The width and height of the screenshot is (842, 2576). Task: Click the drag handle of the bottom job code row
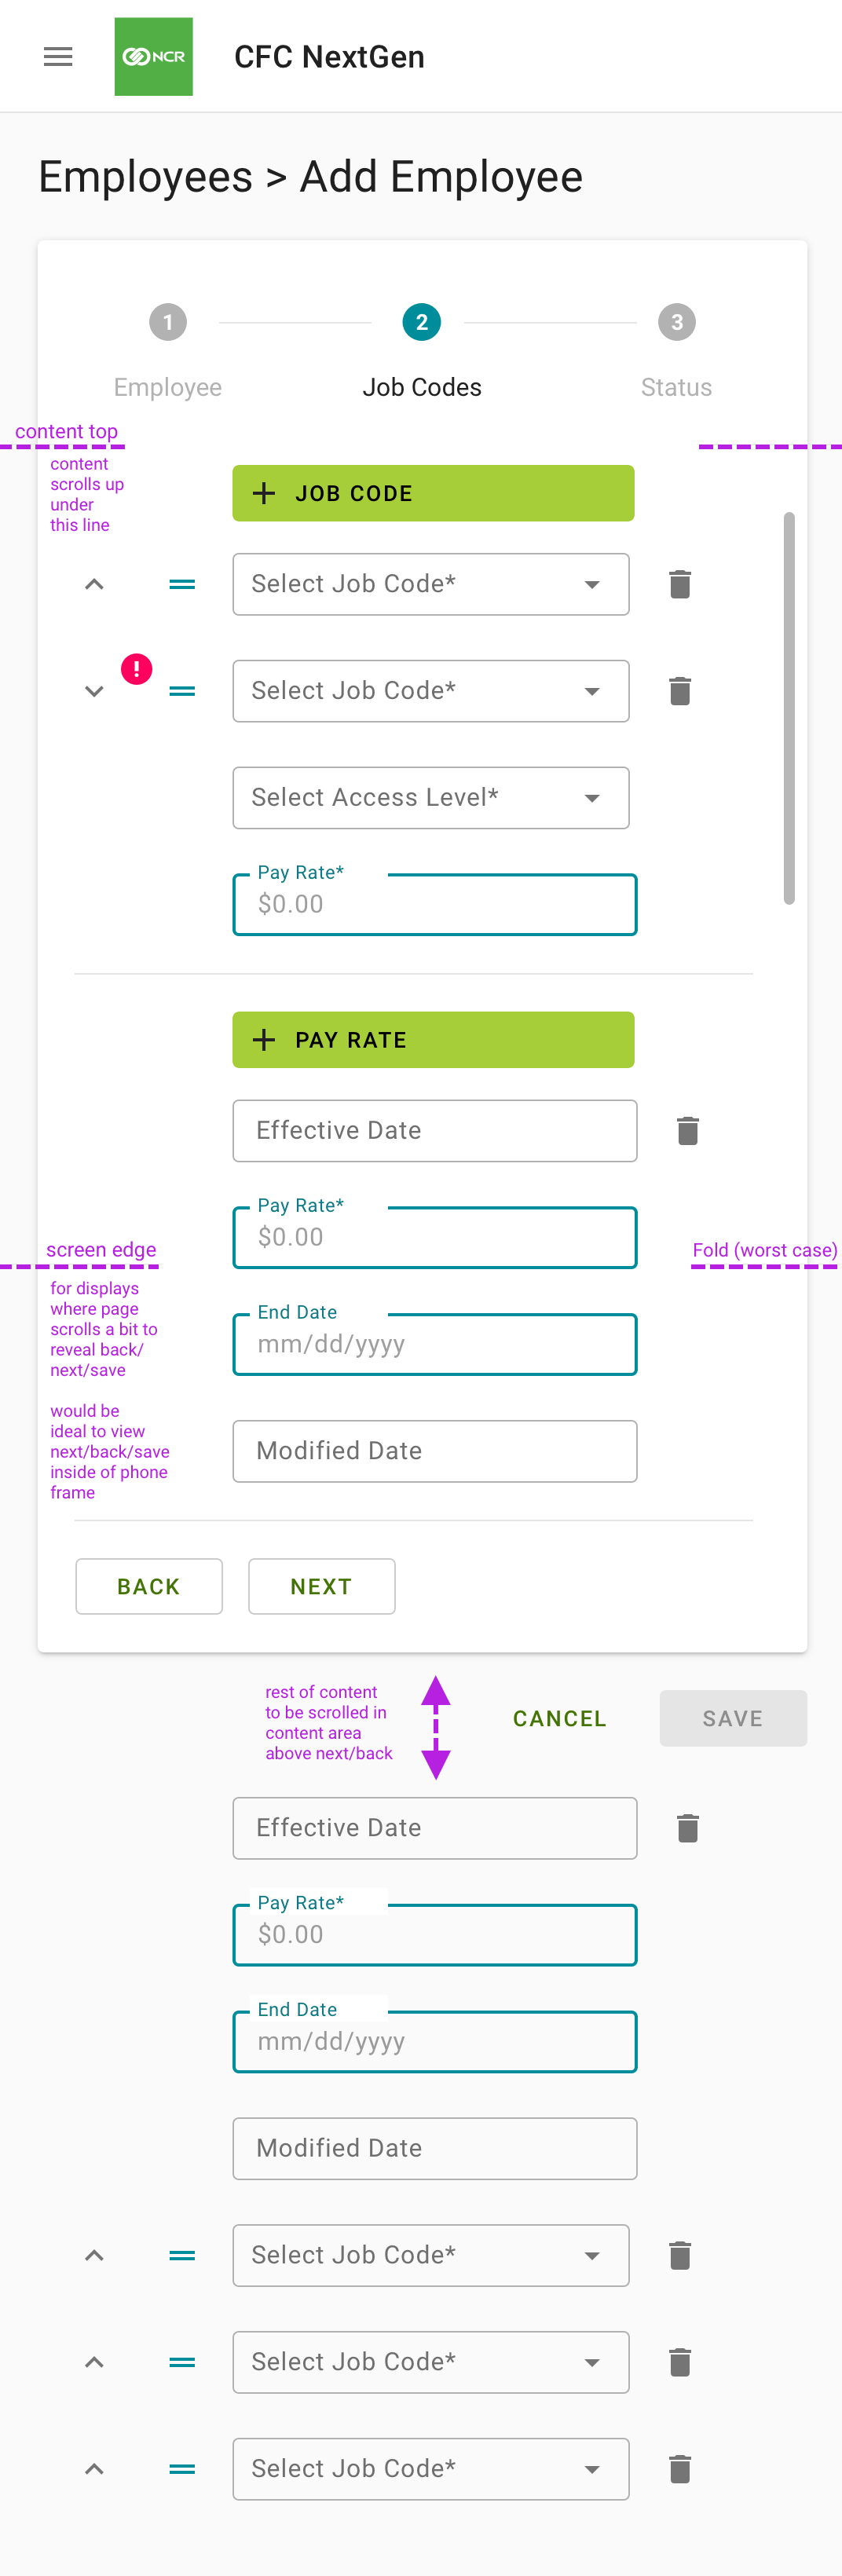pyautogui.click(x=182, y=2469)
